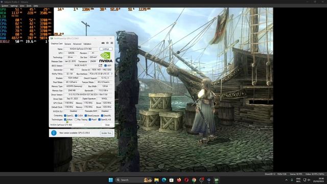Switch to the Advanced tab
The height and width of the screenshot is (184, 327).
(77, 44)
